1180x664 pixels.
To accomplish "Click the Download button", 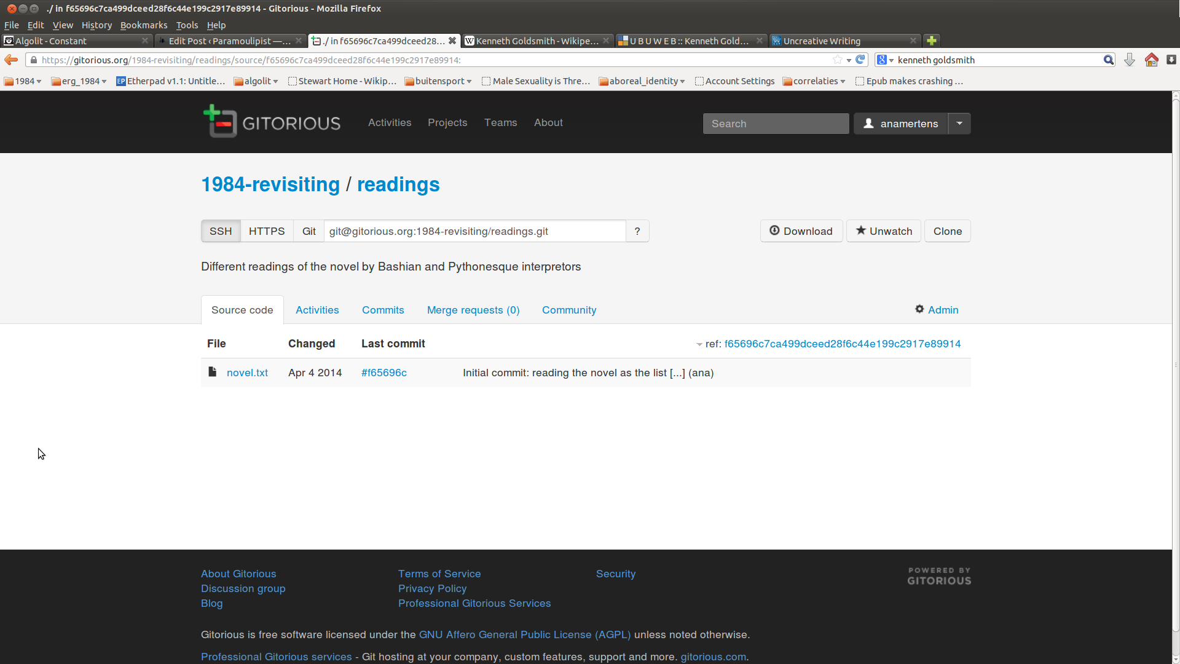I will pyautogui.click(x=801, y=231).
